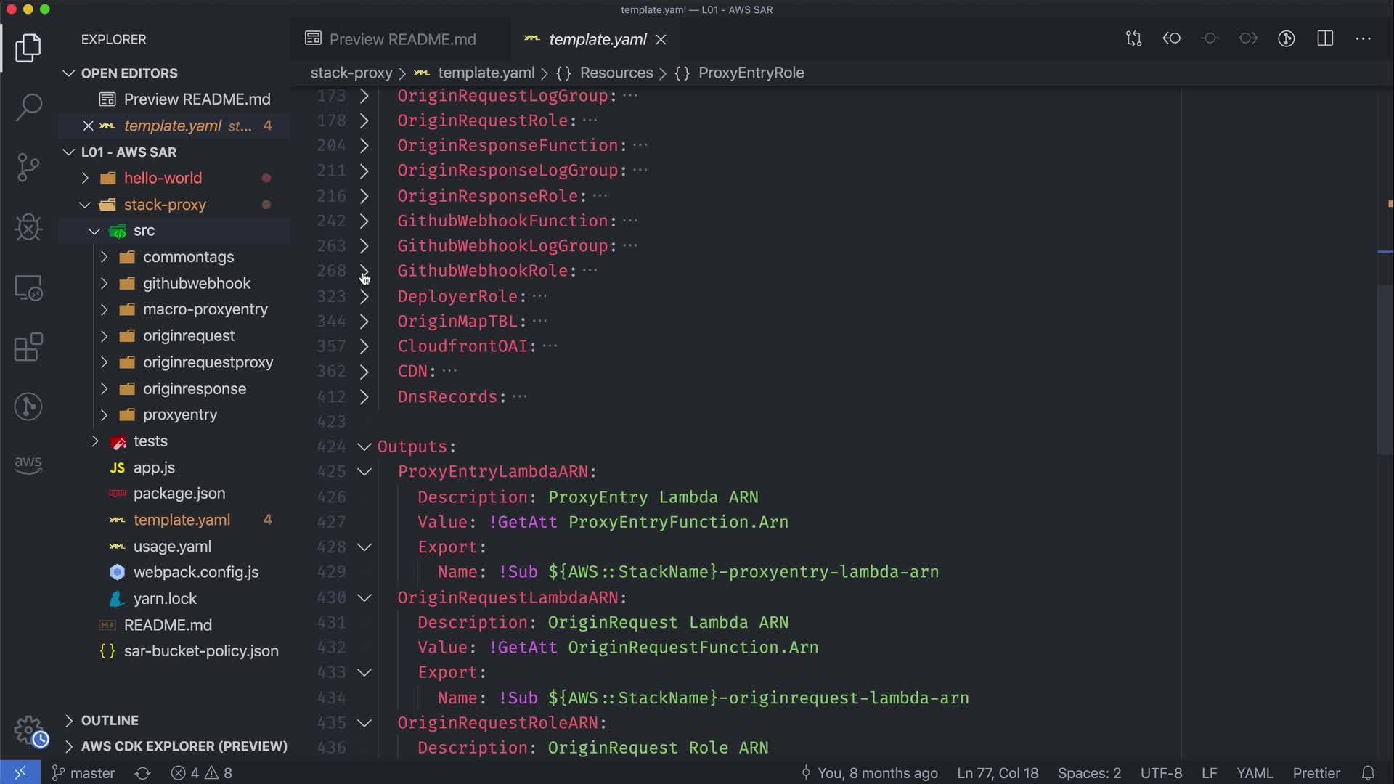Collapse the ProxyEntryLambdaARN fold arrow
Image resolution: width=1394 pixels, height=784 pixels.
(x=364, y=472)
